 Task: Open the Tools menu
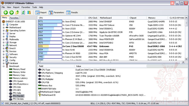point(35,7)
